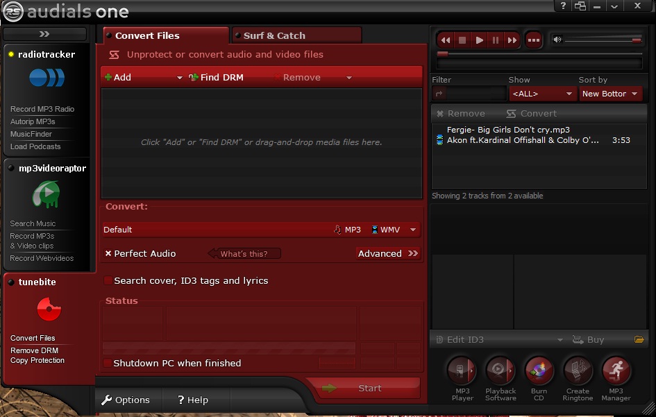Open Load Podcasts in sidebar

(x=35, y=147)
